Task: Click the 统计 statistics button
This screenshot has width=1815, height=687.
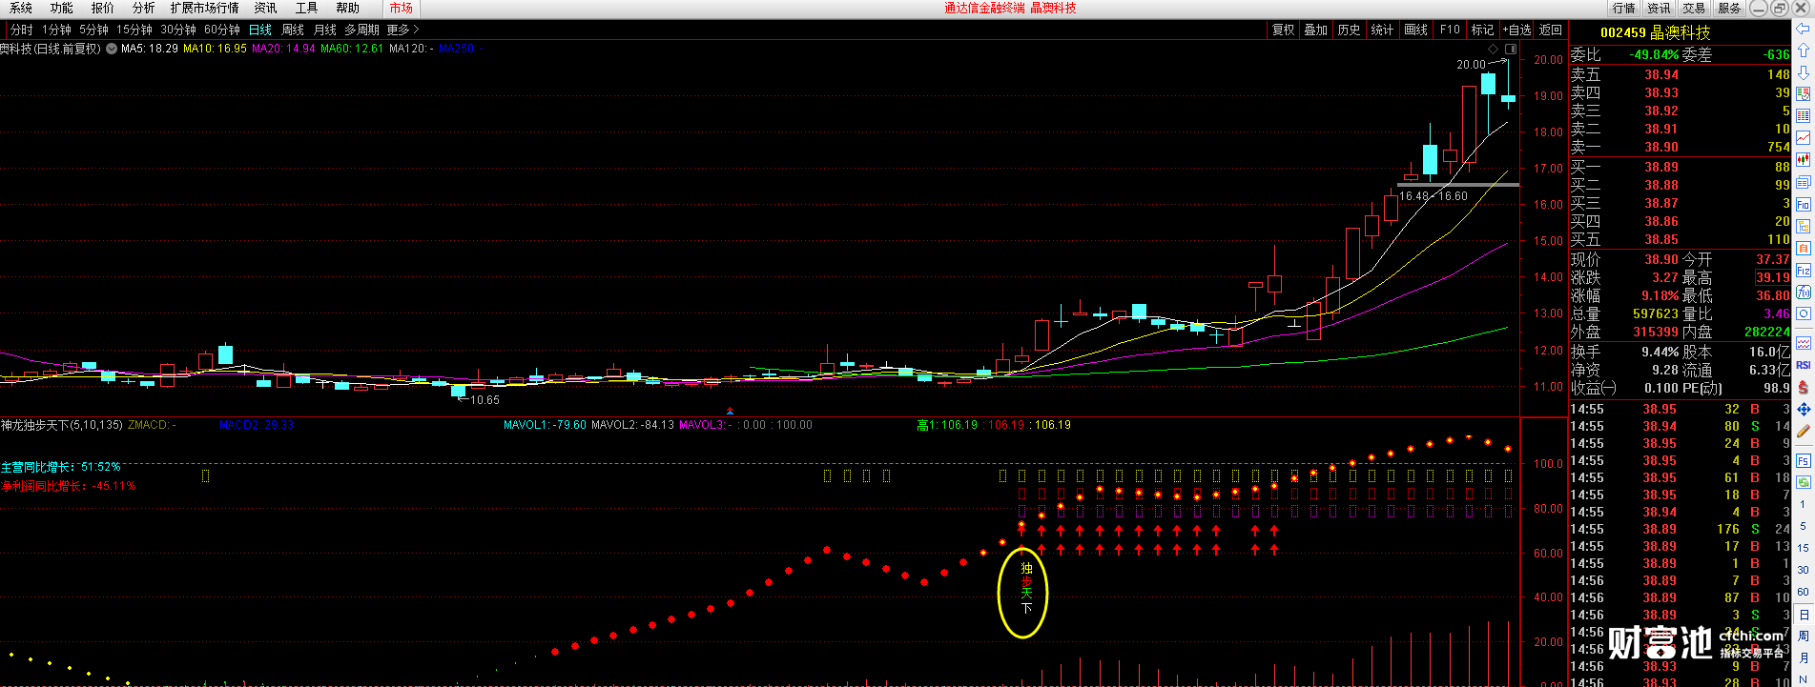Action: 1382,30
